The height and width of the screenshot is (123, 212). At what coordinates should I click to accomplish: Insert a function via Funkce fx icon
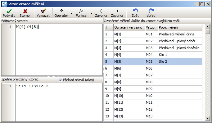coord(81,13)
